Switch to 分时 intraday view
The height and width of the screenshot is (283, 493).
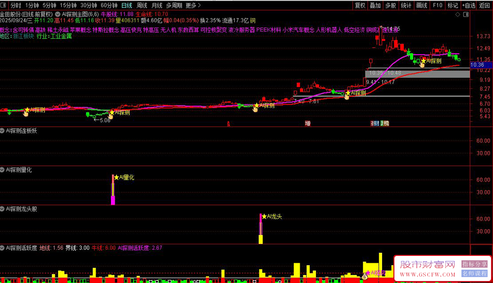point(16,5)
